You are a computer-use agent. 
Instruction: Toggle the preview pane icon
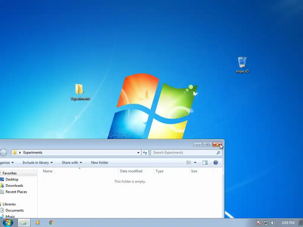coord(205,163)
